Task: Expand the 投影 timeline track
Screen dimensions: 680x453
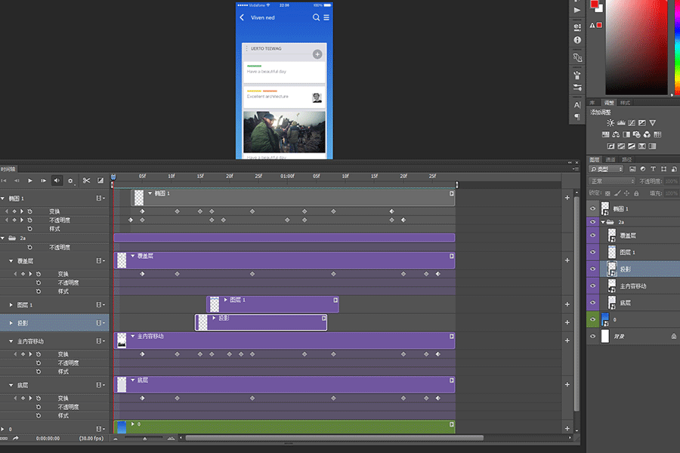Action: point(11,323)
